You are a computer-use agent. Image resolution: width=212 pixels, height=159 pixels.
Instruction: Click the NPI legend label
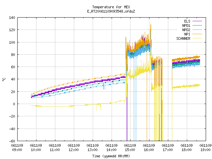tap(187, 34)
